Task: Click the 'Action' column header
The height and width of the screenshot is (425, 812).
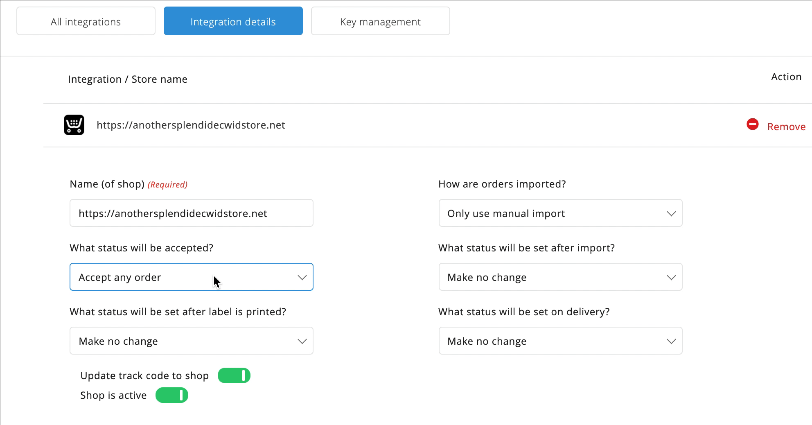Action: (x=786, y=77)
